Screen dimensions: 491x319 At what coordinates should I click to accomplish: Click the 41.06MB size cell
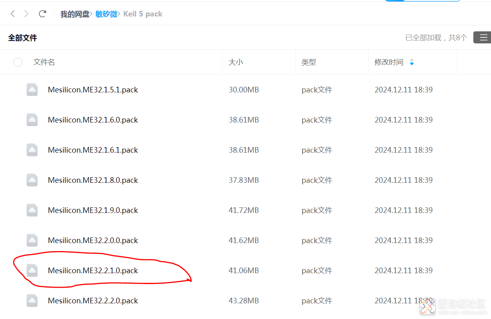point(244,270)
